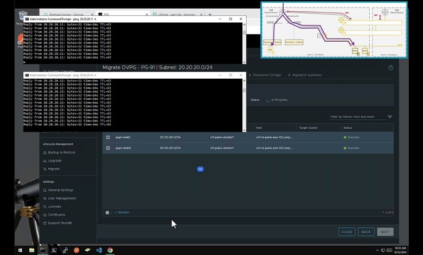Toggle the app1-web1 row checkbox
Image resolution: width=423 pixels, height=255 pixels.
[108, 137]
